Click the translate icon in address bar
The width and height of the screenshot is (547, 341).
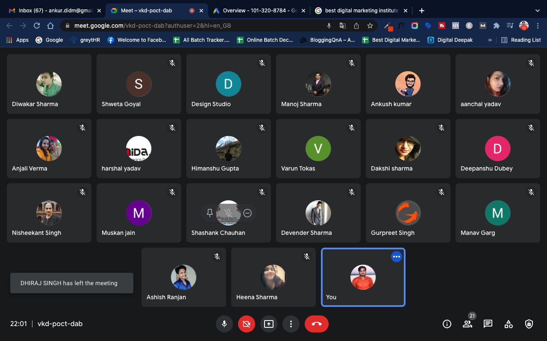click(x=343, y=26)
